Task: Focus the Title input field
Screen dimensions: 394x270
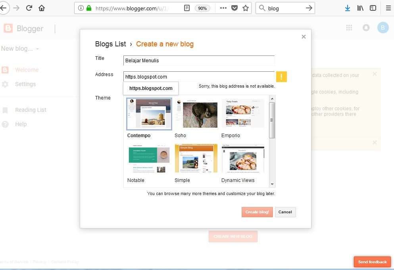Action: click(199, 61)
